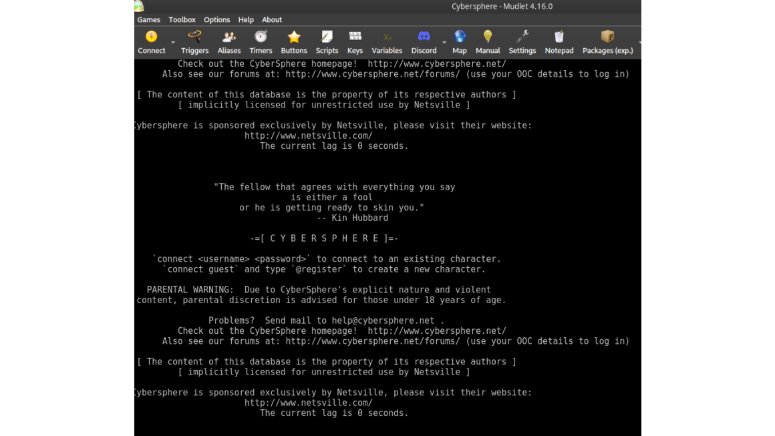This screenshot has width=775, height=436.
Task: Open the Help menu
Action: [x=246, y=20]
